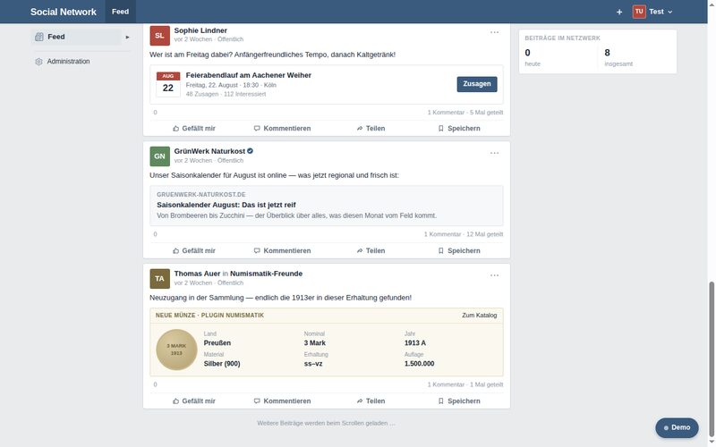Open GrünWerk Naturkost profile name
This screenshot has height=447, width=716.
pyautogui.click(x=209, y=151)
